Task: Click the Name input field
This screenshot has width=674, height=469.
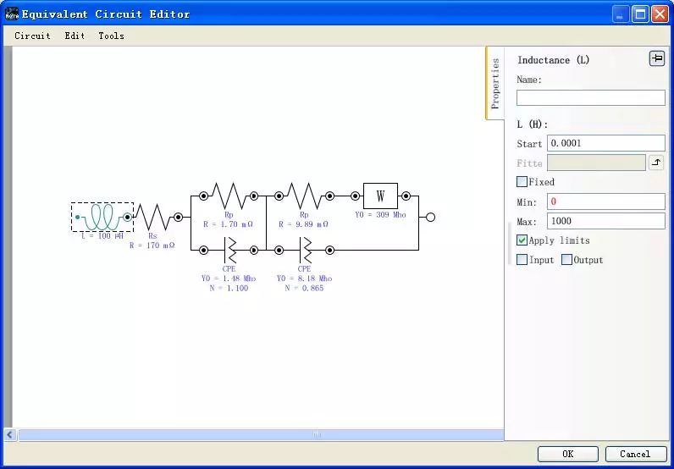Action: tap(591, 97)
